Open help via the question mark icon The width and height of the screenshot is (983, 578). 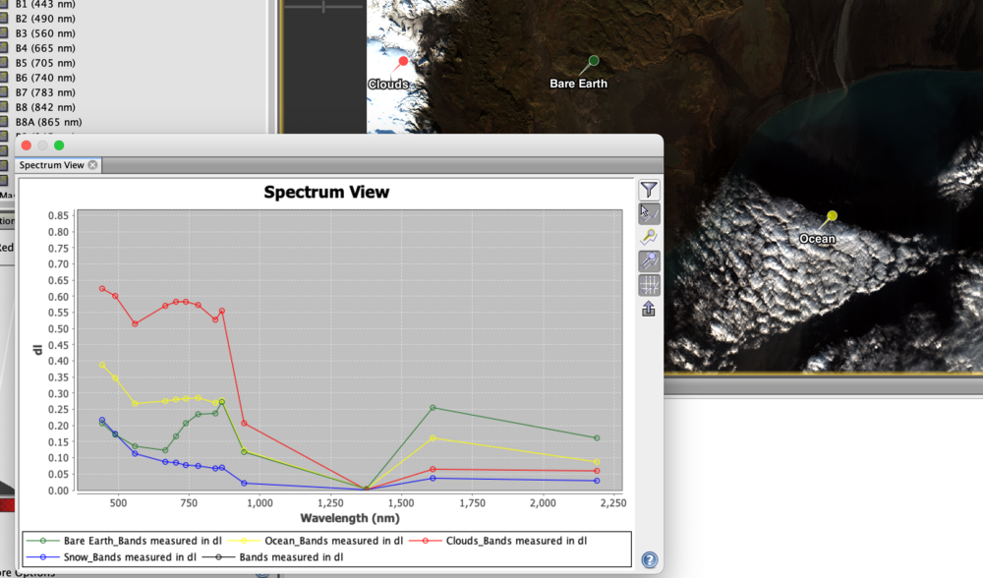tap(650, 560)
